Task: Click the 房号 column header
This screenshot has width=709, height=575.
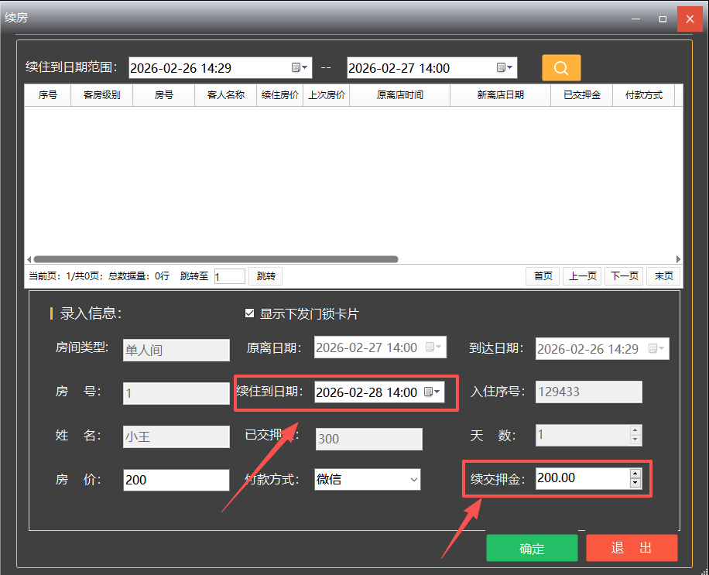Action: tap(163, 95)
